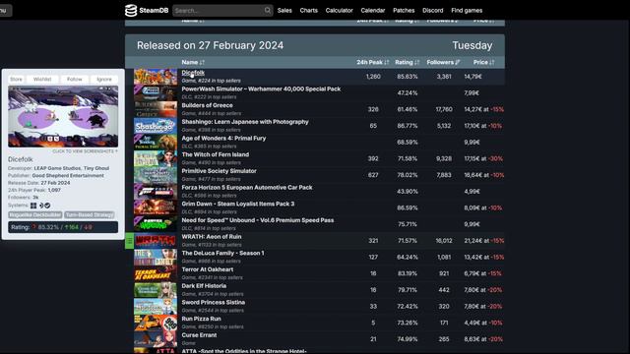Open the Dicefolk game link
This screenshot has width=630, height=354.
coord(193,73)
